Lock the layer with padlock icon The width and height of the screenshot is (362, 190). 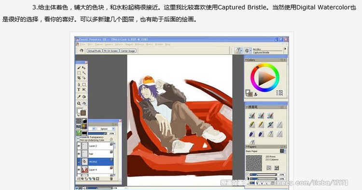click(x=111, y=139)
